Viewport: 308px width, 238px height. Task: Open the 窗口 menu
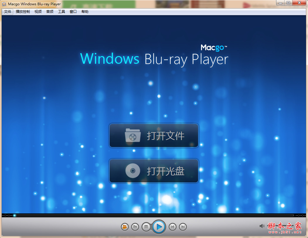click(73, 12)
